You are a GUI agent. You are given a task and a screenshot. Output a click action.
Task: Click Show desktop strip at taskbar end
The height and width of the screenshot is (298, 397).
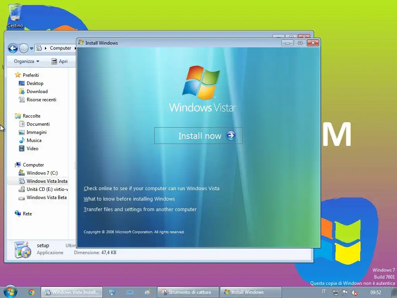394,292
